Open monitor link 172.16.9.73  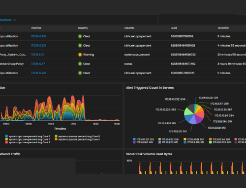37,54
